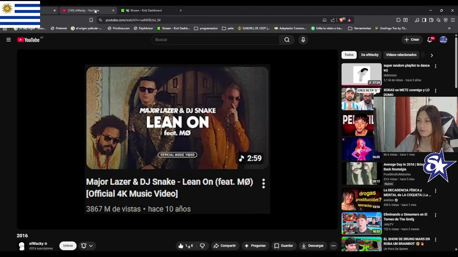The image size is (458, 257).
Task: Go to YouTube home via logo
Action: 28,40
